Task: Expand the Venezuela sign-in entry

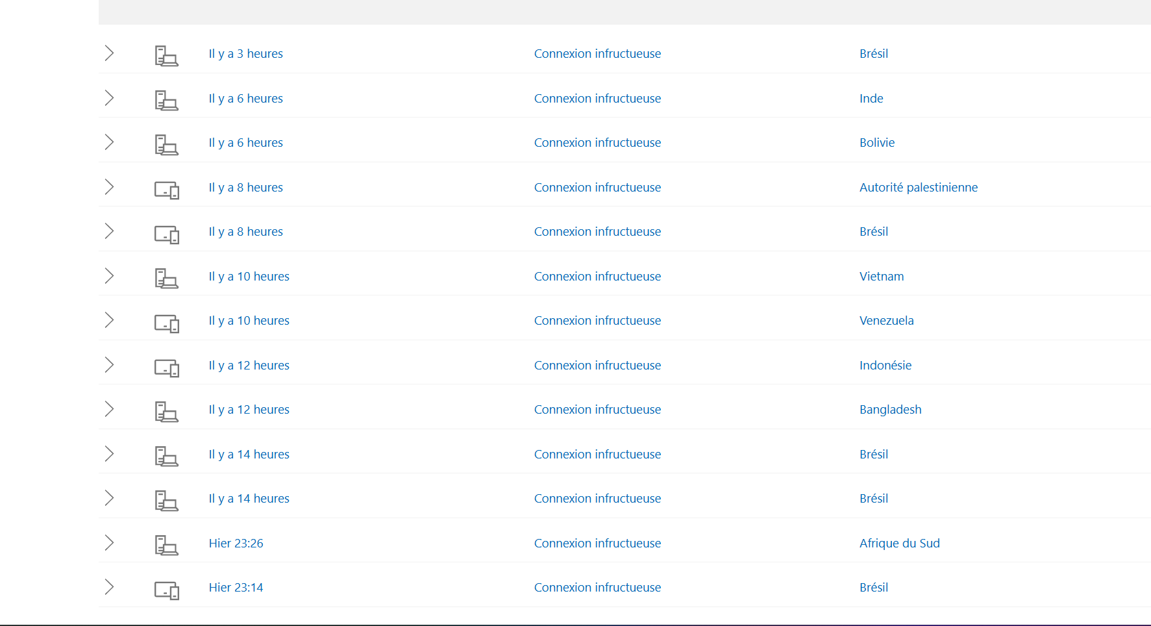Action: [x=109, y=320]
